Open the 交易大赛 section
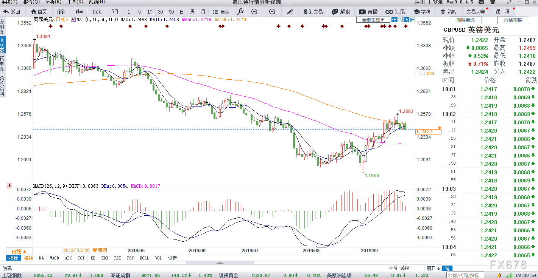This screenshot has height=278, width=538. click(475, 12)
